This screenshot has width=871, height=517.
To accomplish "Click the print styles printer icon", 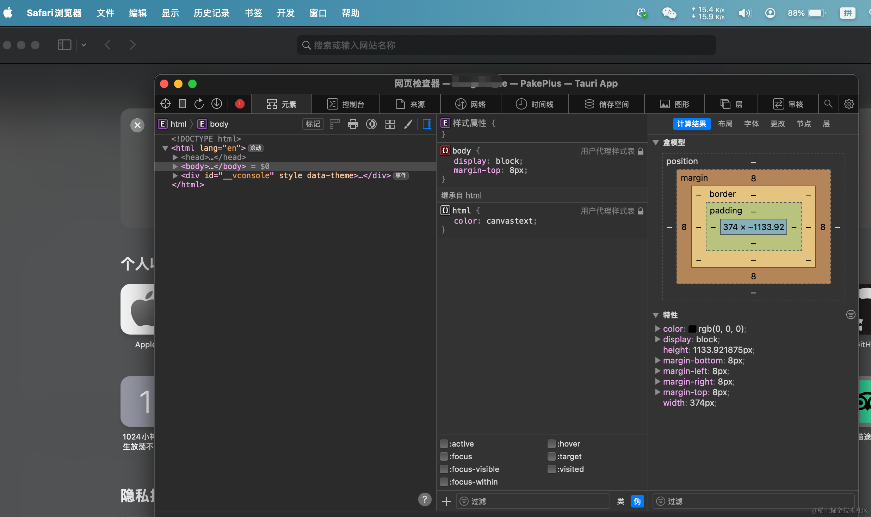I will (353, 124).
